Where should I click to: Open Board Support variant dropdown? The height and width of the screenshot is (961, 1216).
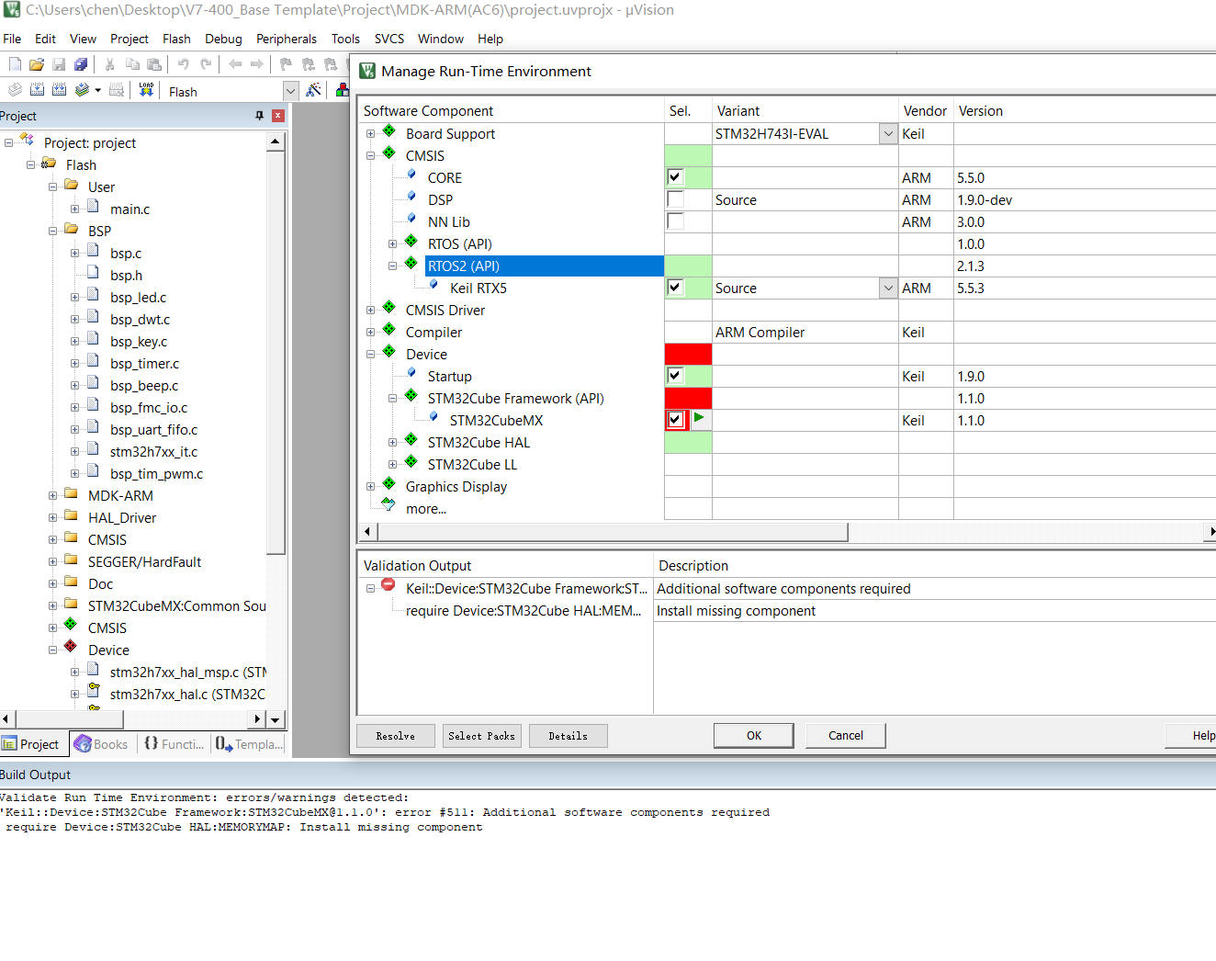(x=888, y=133)
